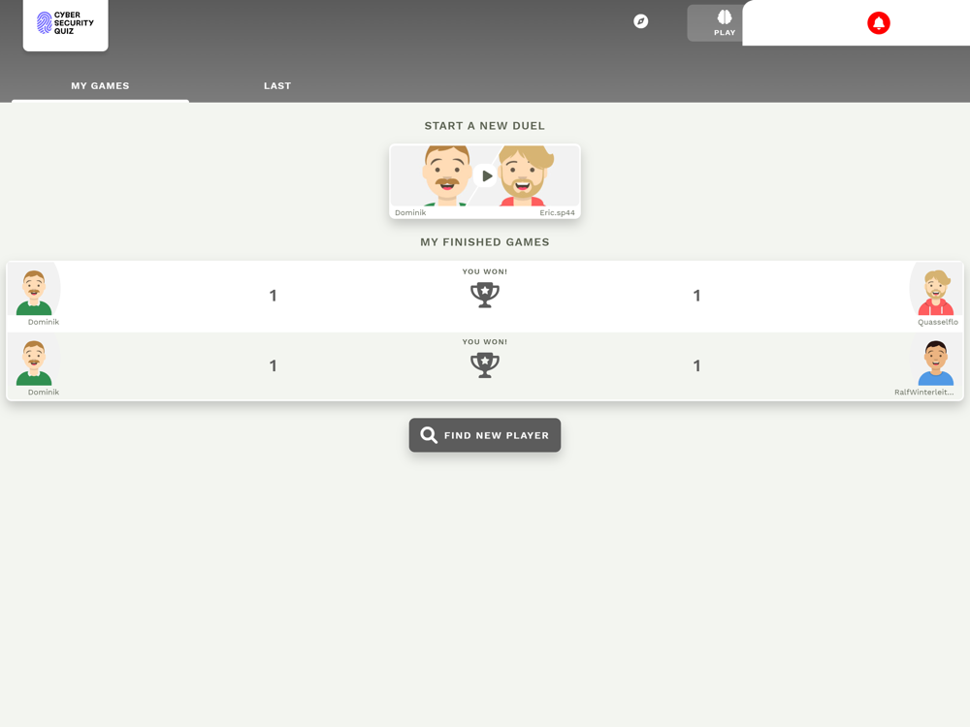Open the compass explore icon

tap(641, 21)
